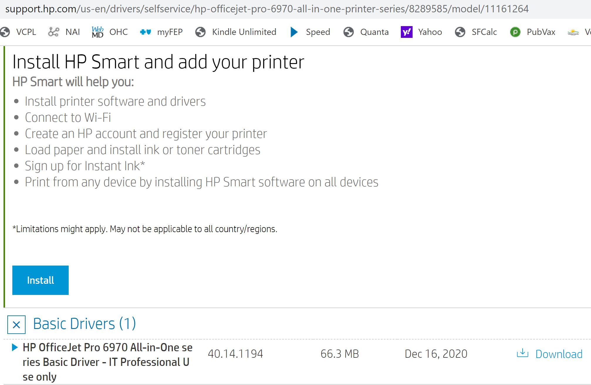Click the HP OfficeJet Pro 6970 driver name
591x385 pixels.
coord(107,362)
